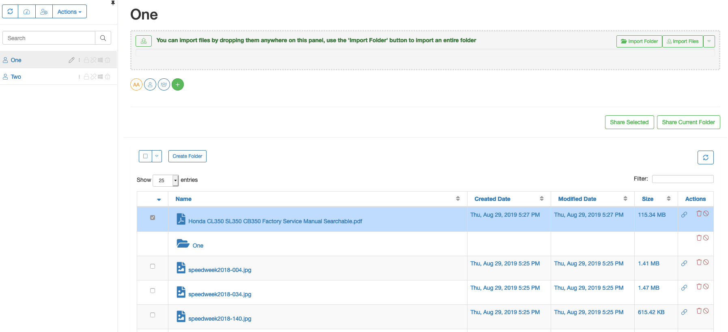The height and width of the screenshot is (332, 728).
Task: Click the block icon for speedweek2018-034.jpg
Action: [x=706, y=287]
